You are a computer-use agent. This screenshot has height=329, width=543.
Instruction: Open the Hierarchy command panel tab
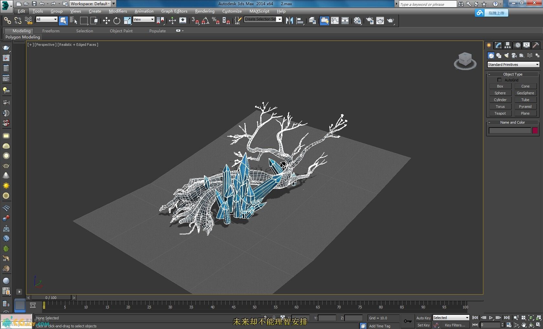pos(507,45)
